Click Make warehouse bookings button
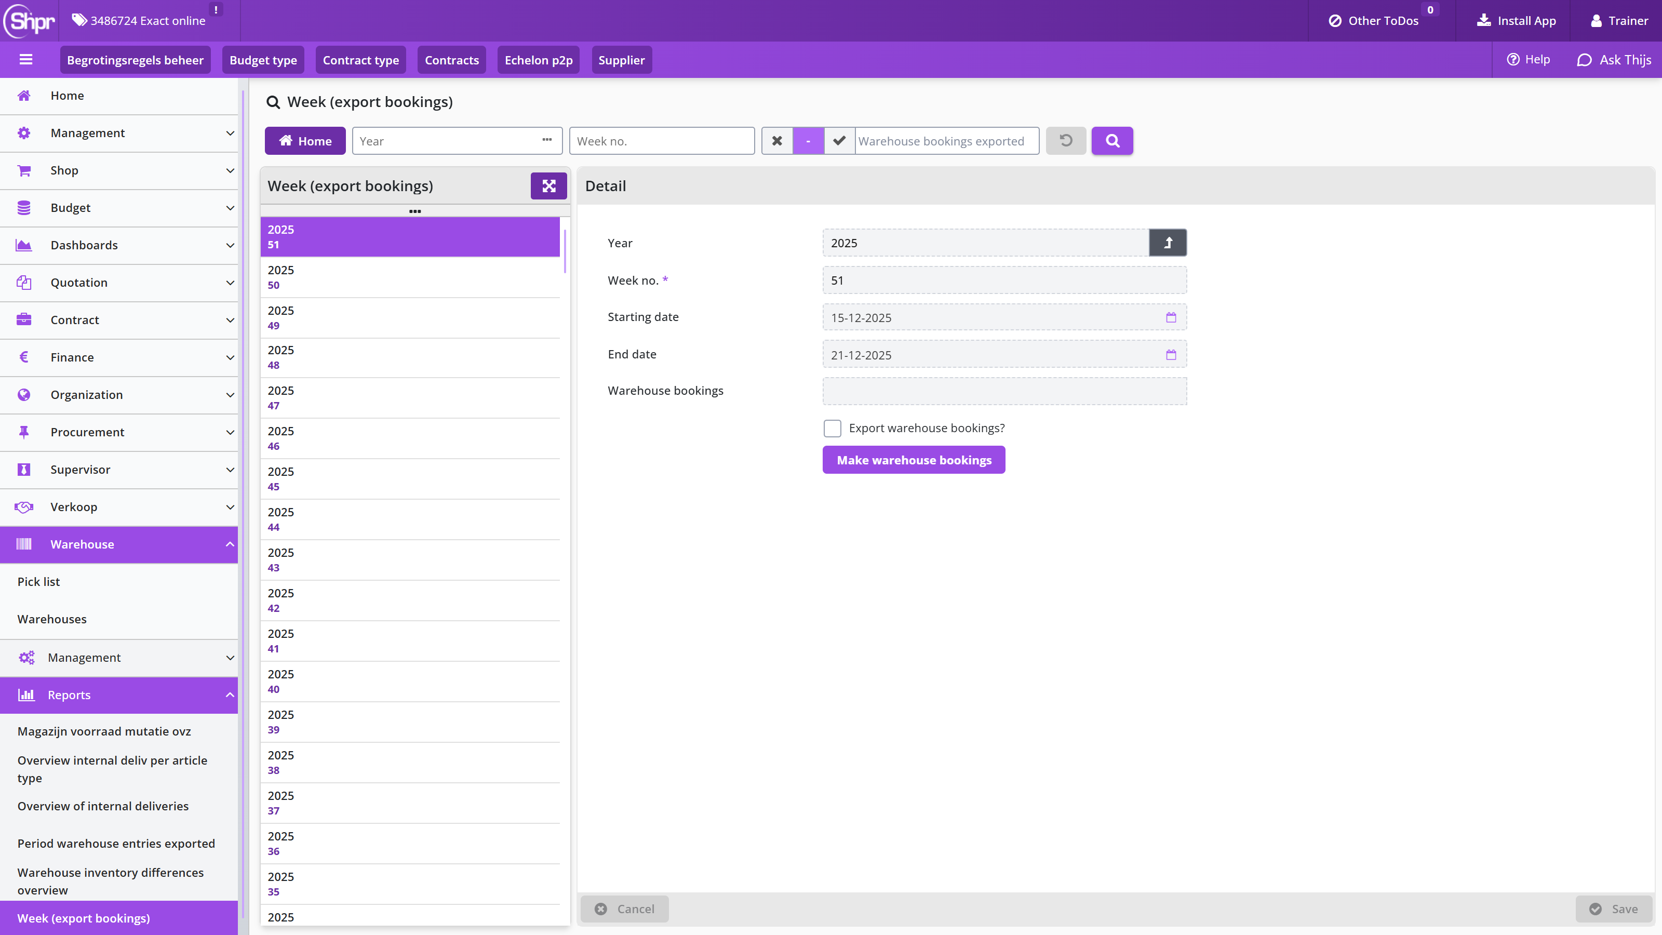 click(x=914, y=460)
